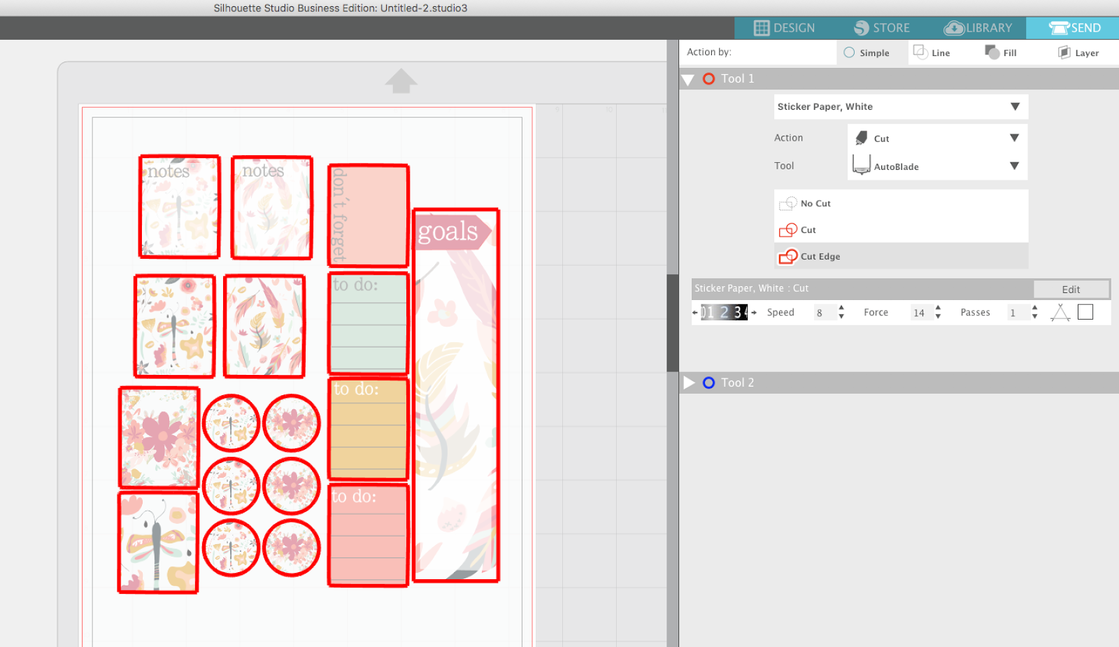Select action by Fill
Screen dimensions: 1119x647
pos(1001,52)
